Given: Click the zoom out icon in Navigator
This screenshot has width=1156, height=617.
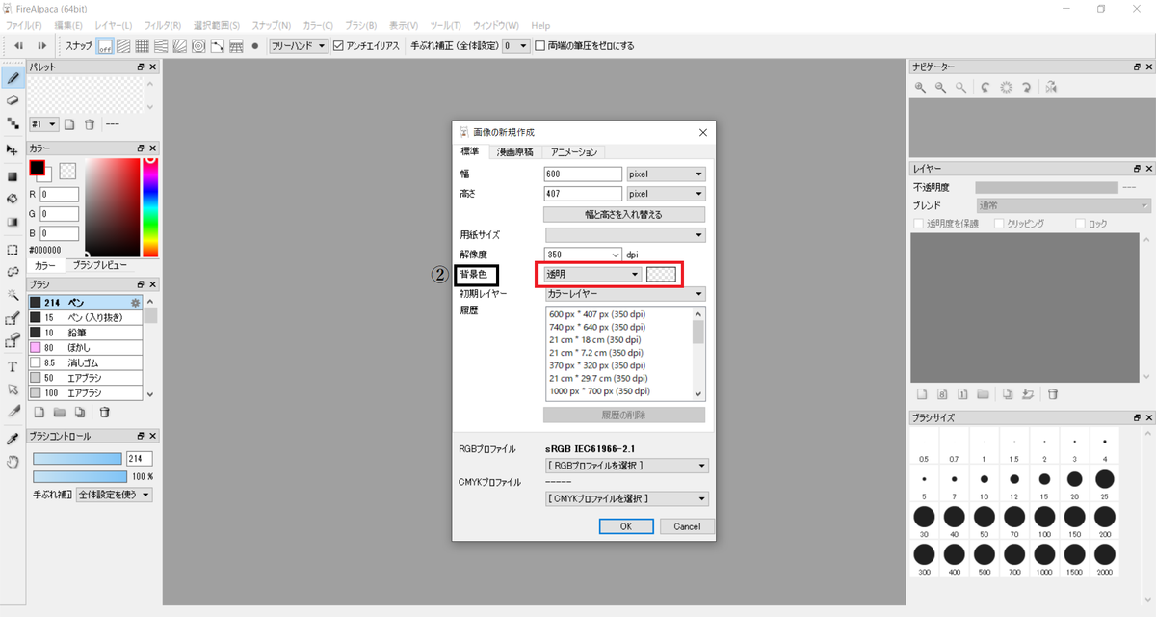Looking at the screenshot, I should click(x=940, y=87).
